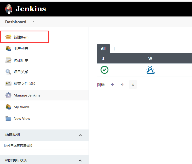Sort by W weather column header

click(150, 59)
